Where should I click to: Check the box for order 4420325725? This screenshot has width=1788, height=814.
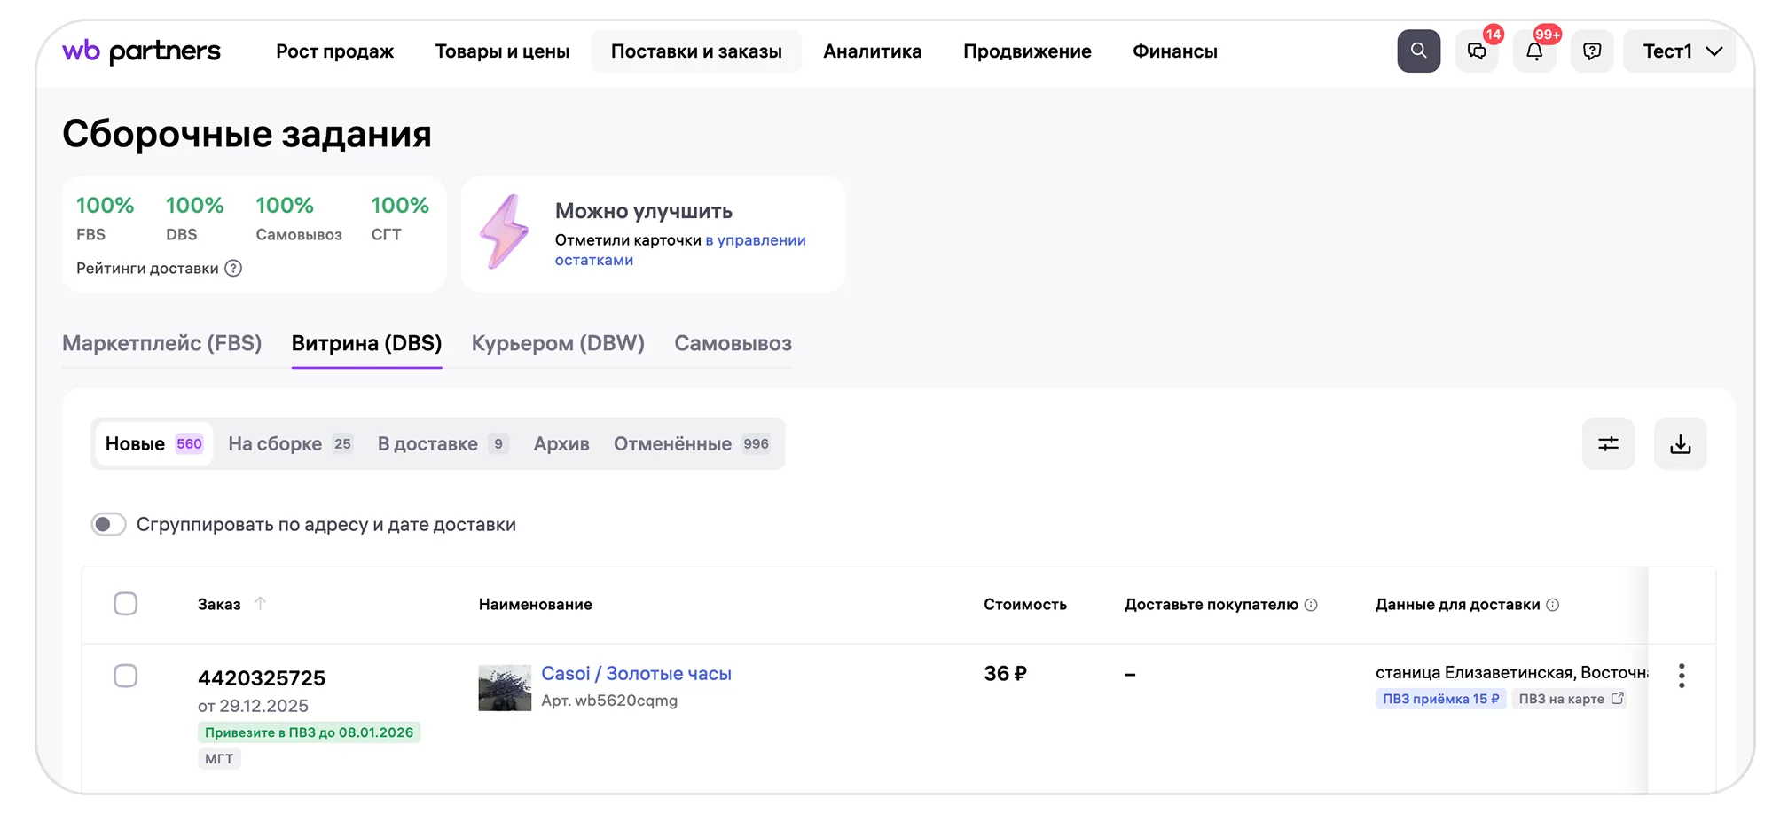pyautogui.click(x=126, y=676)
